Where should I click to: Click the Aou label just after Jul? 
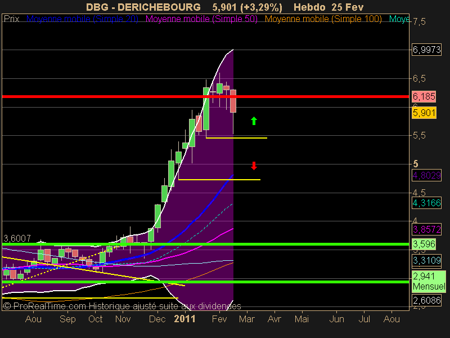click(391, 319)
